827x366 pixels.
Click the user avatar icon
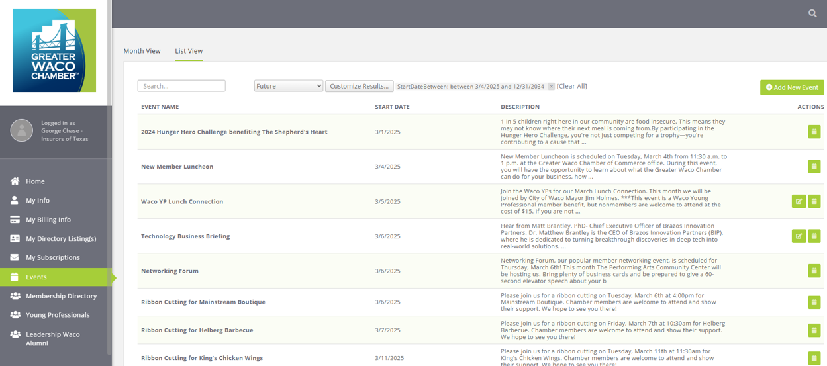pyautogui.click(x=22, y=130)
